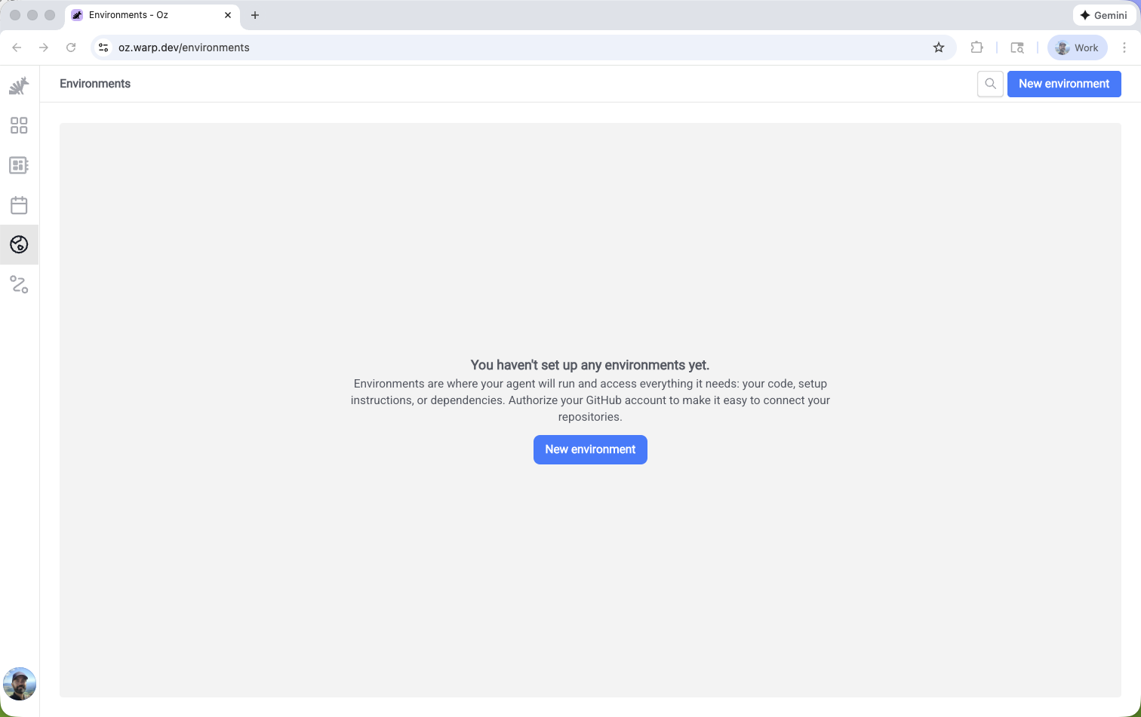Select the globe Environments icon in sidebar
The height and width of the screenshot is (717, 1141).
tap(19, 244)
